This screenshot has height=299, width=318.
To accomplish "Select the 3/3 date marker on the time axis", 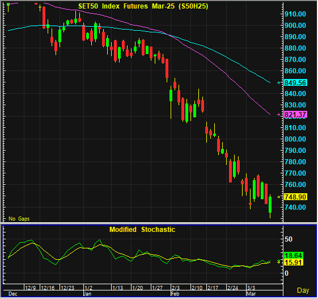I will (x=251, y=288).
